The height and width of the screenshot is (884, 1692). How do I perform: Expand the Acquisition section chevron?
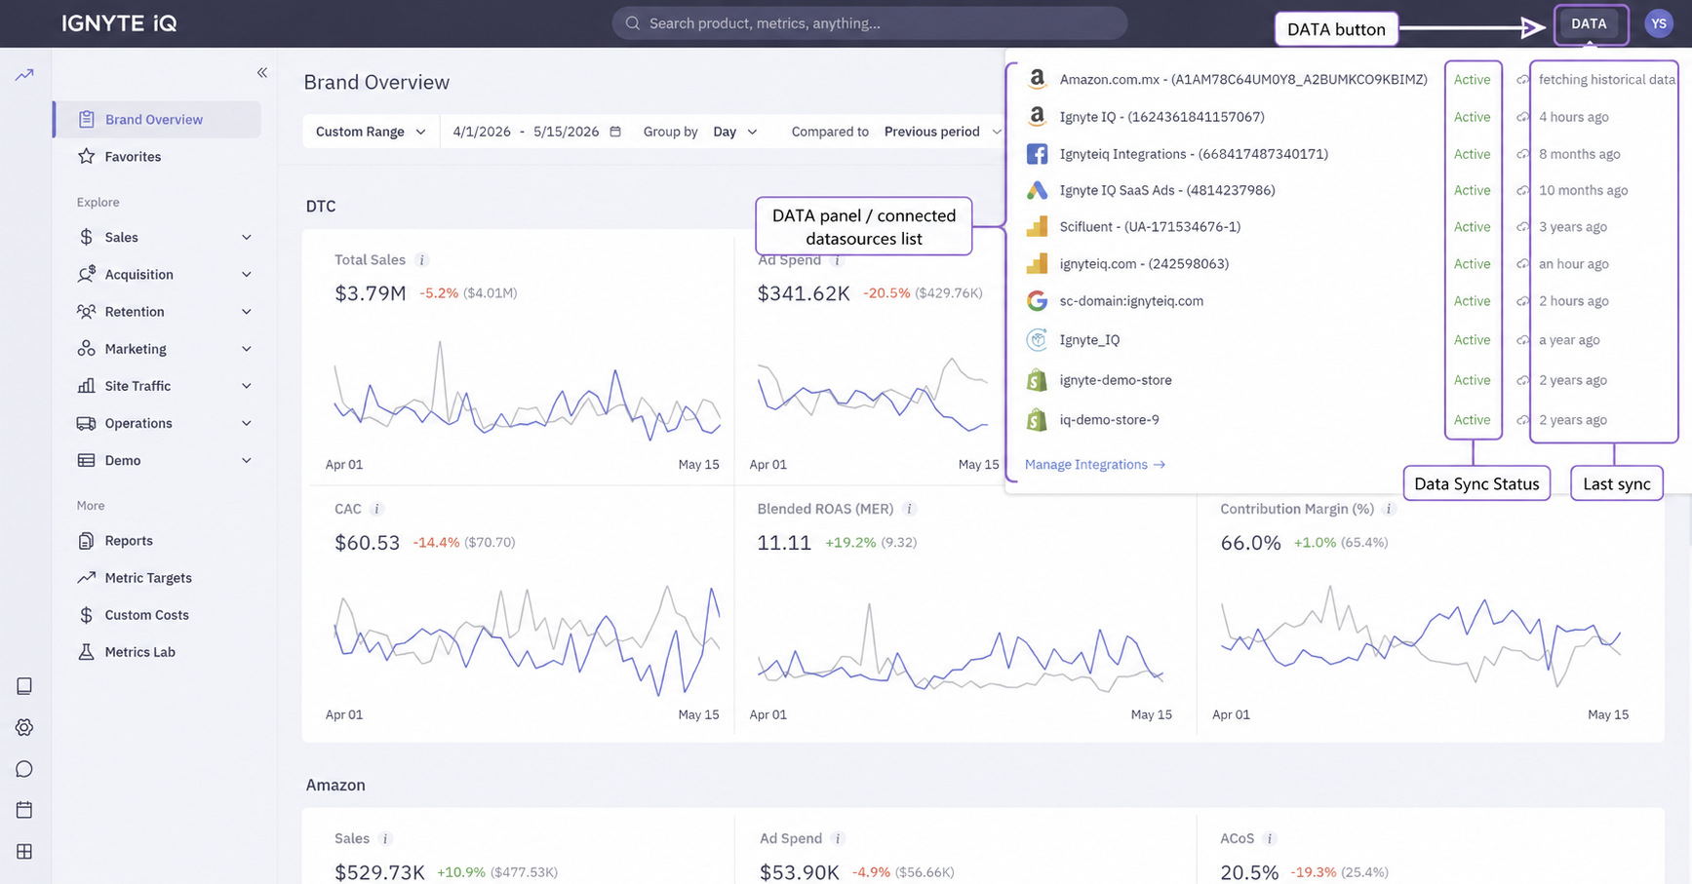(x=247, y=275)
